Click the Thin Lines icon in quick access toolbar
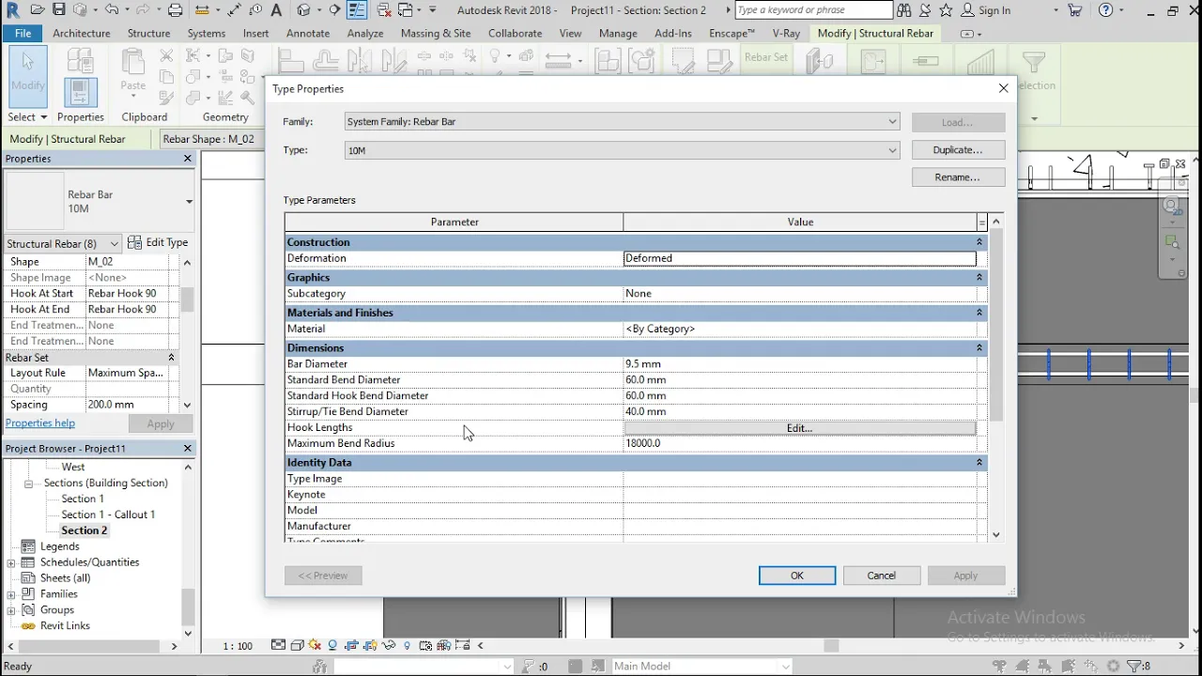Image resolution: width=1202 pixels, height=676 pixels. [357, 10]
